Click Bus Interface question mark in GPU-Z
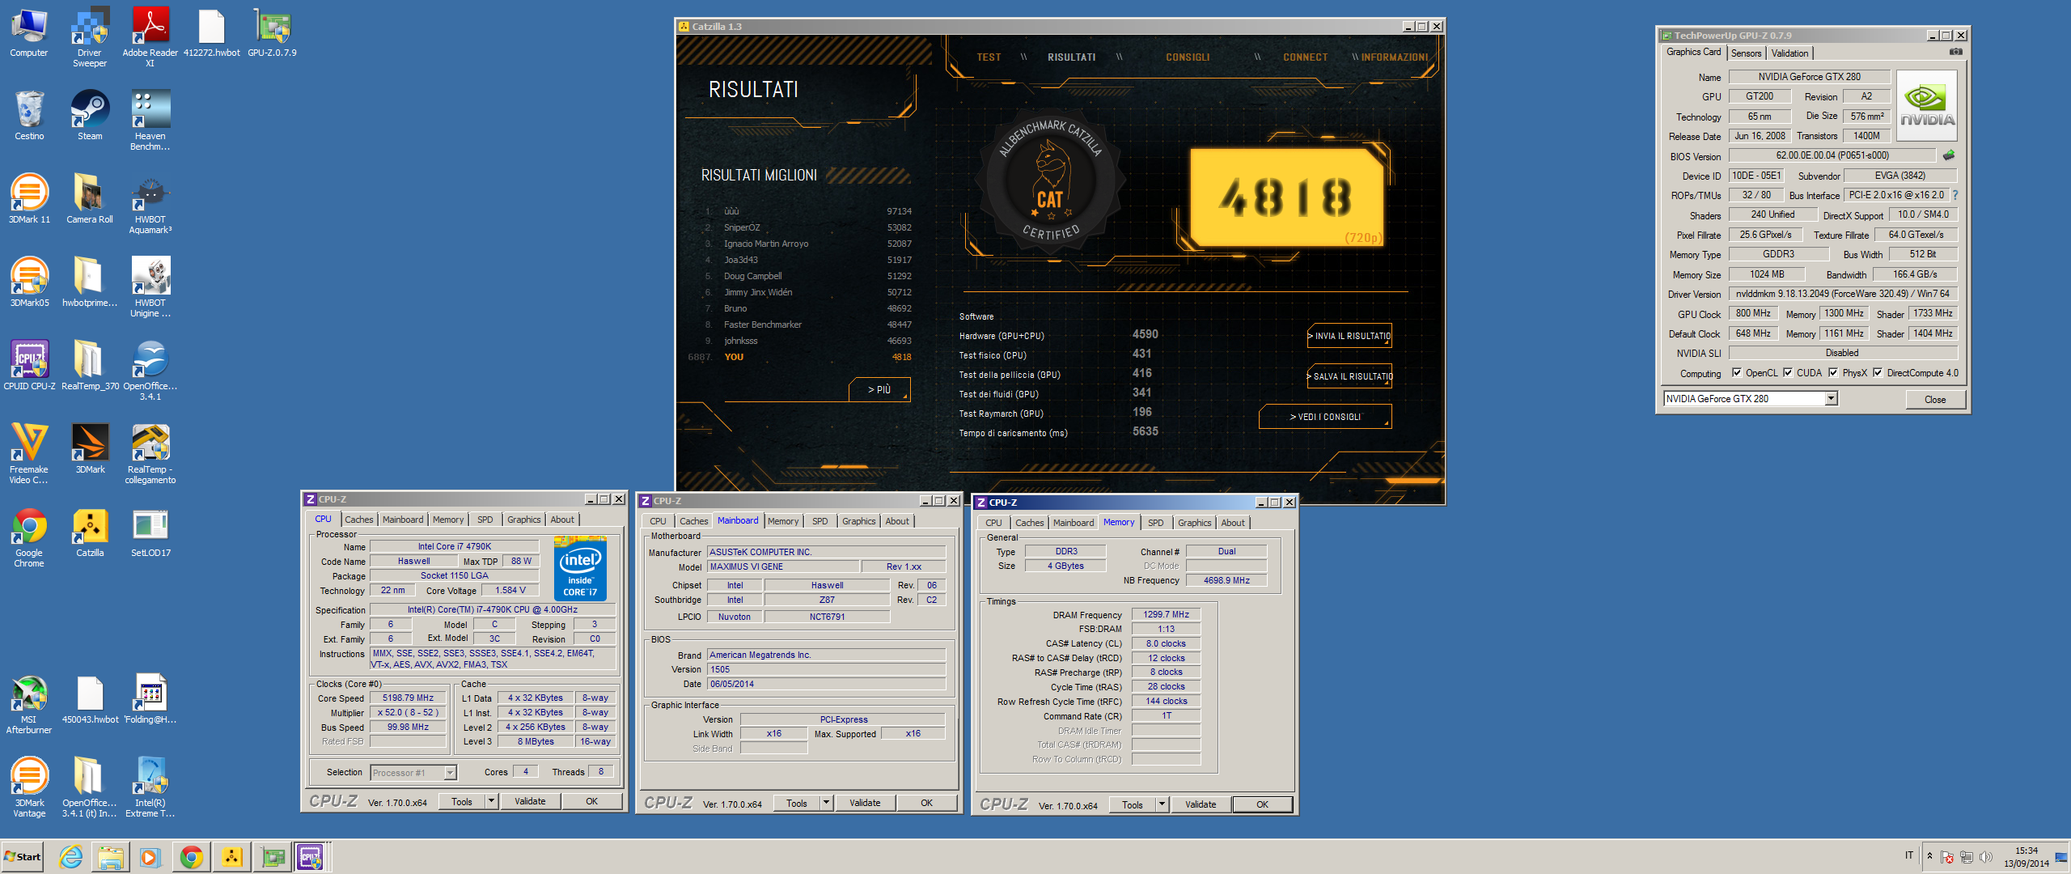 click(1955, 195)
